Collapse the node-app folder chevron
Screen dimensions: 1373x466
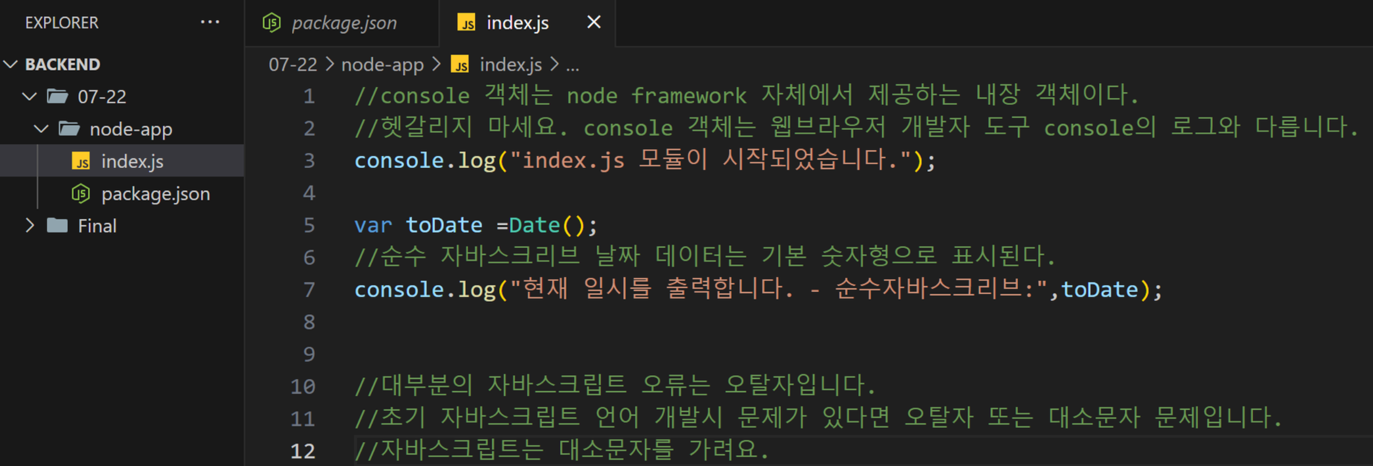pos(41,129)
